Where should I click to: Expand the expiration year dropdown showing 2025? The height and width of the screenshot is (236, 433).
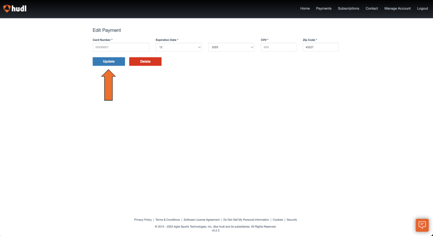coord(231,47)
